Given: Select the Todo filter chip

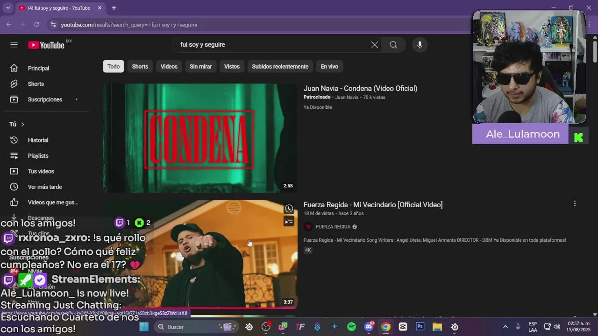Looking at the screenshot, I should pyautogui.click(x=114, y=66).
